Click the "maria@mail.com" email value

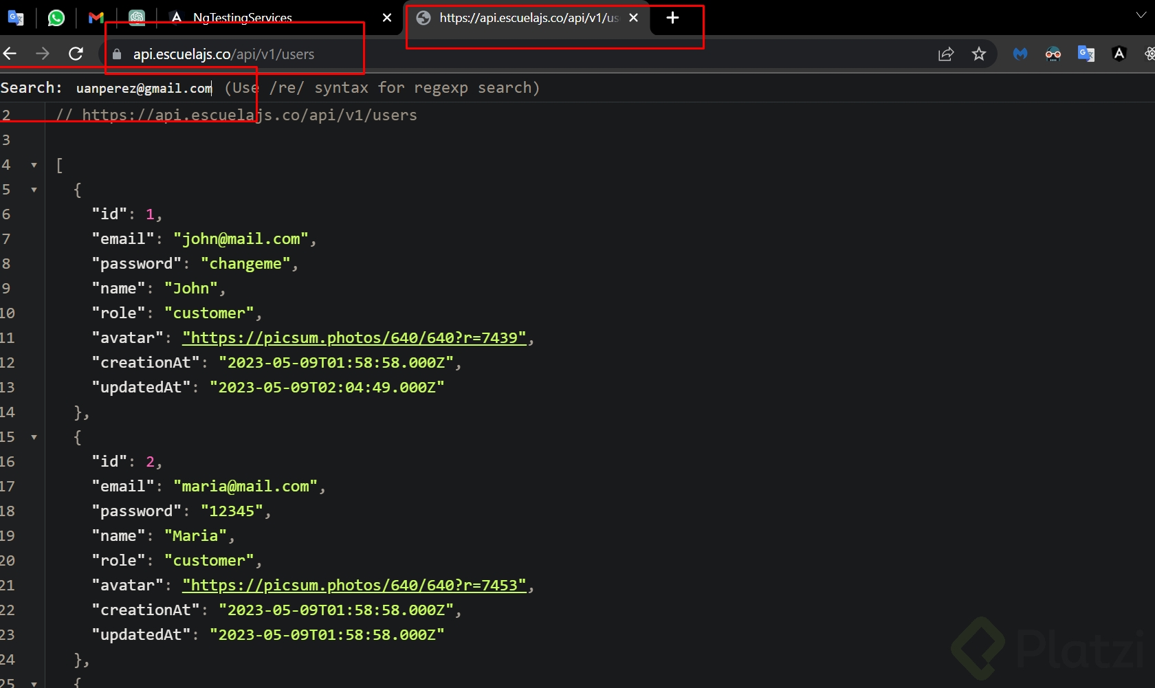pos(245,486)
